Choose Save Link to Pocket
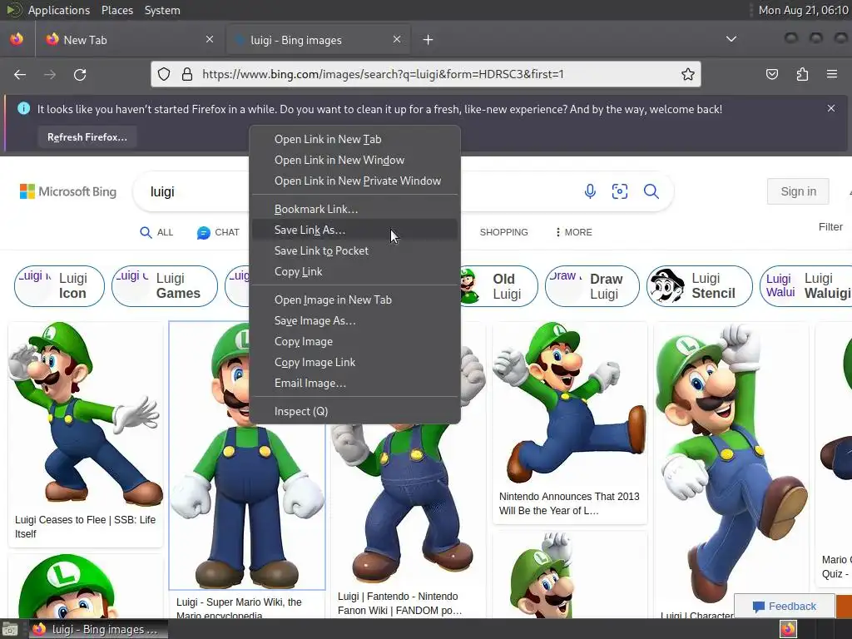Image resolution: width=852 pixels, height=639 pixels. click(x=354, y=250)
